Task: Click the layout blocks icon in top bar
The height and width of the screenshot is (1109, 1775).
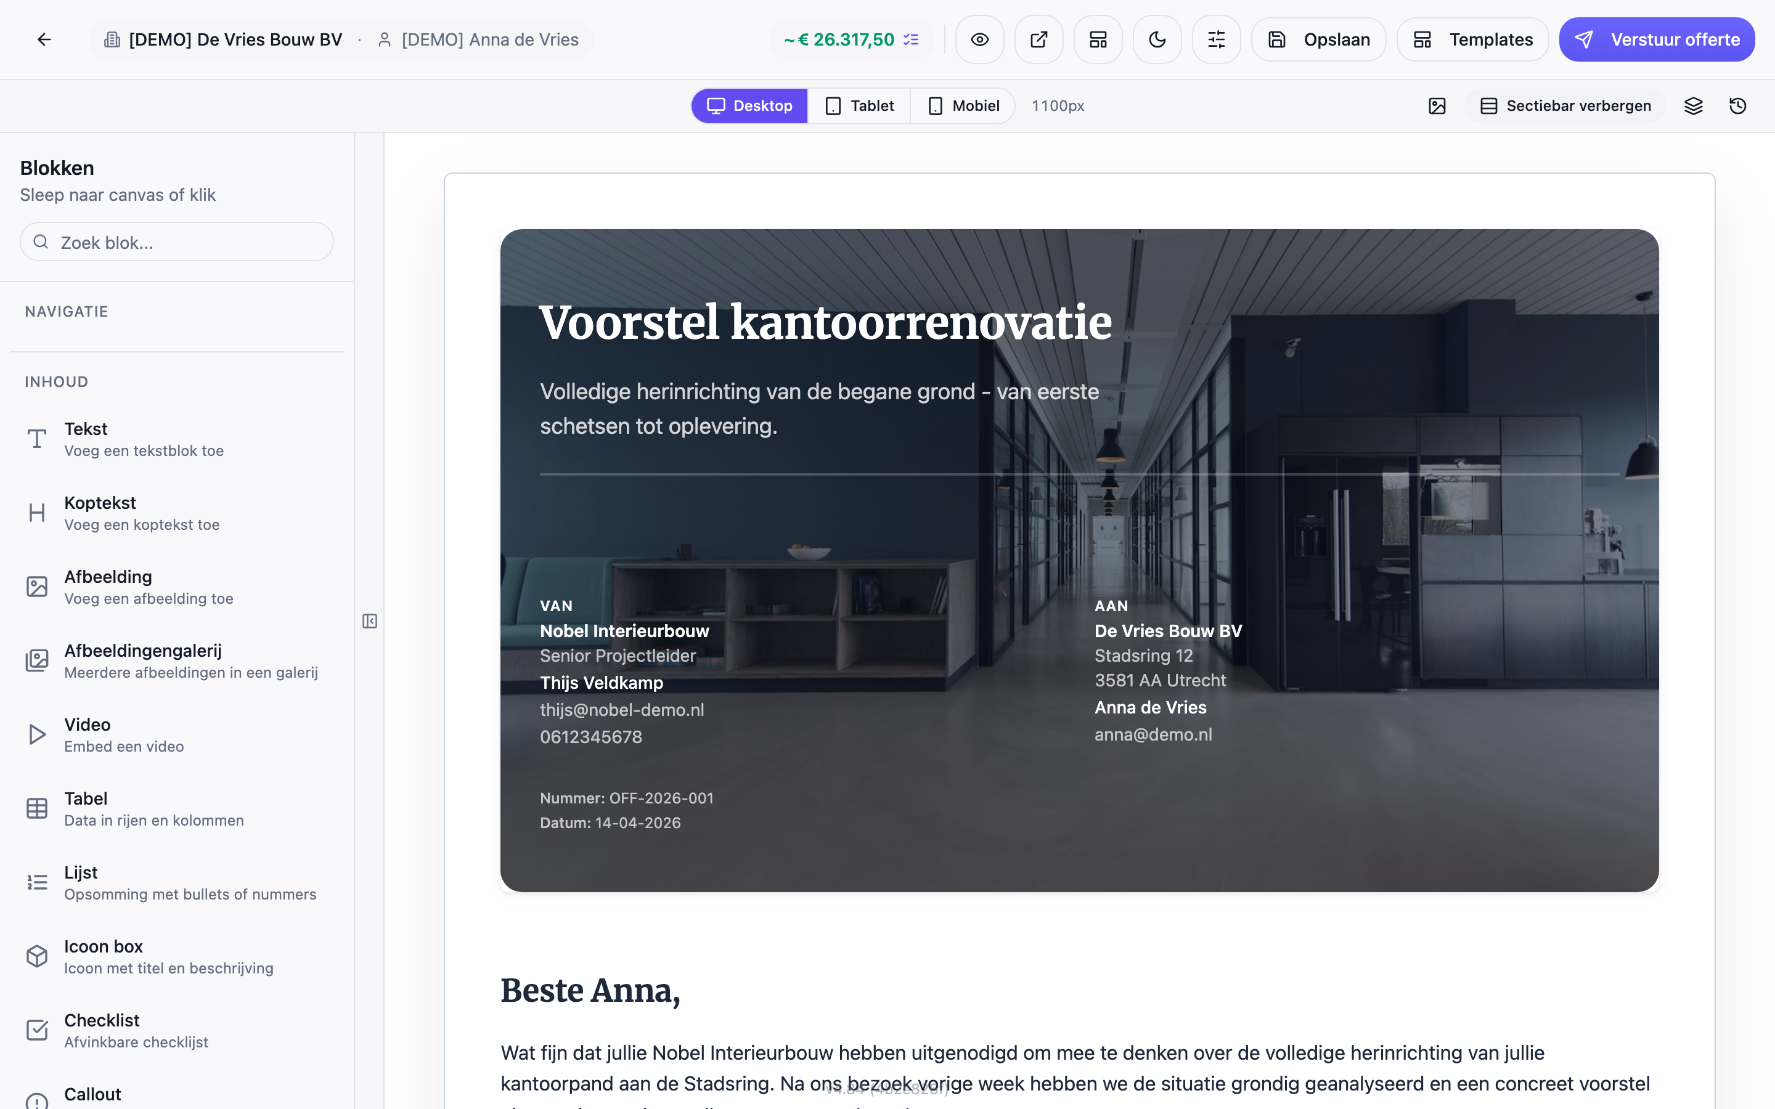Action: (x=1098, y=39)
